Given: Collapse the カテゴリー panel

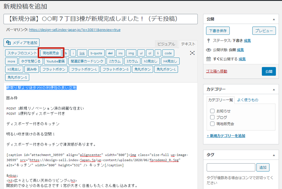Looking at the screenshot, I should tap(273, 89).
